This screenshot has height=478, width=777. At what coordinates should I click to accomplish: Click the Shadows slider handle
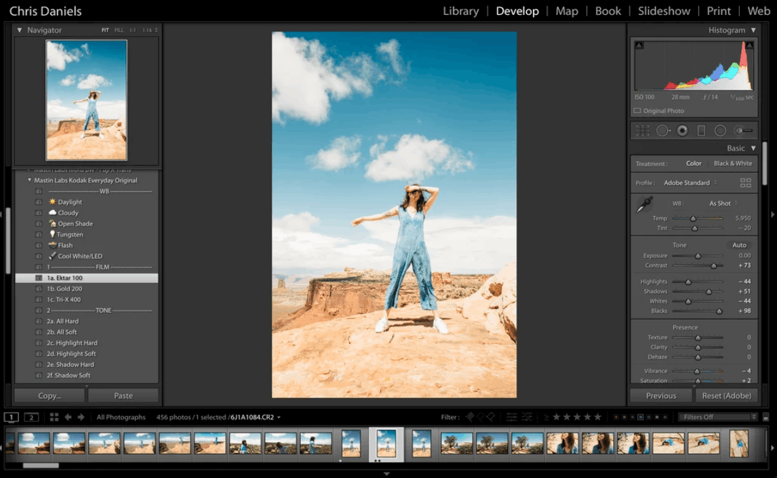click(709, 291)
